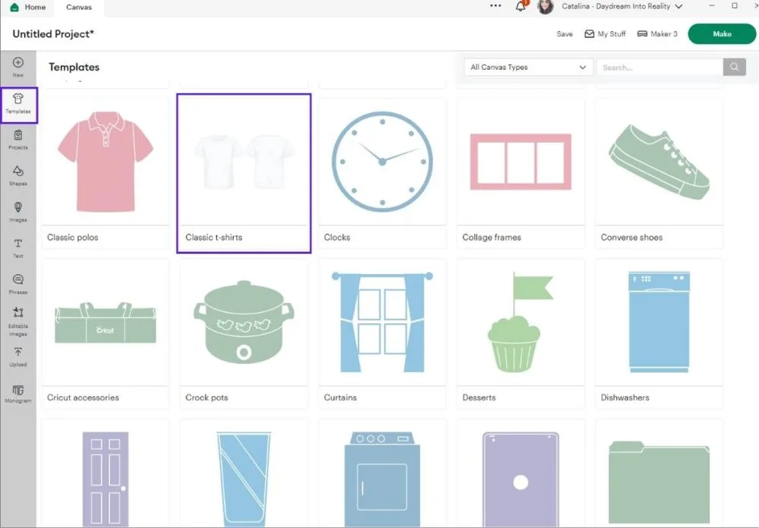This screenshot has width=759, height=528.
Task: Open the Monogram tool icon
Action: [x=18, y=394]
